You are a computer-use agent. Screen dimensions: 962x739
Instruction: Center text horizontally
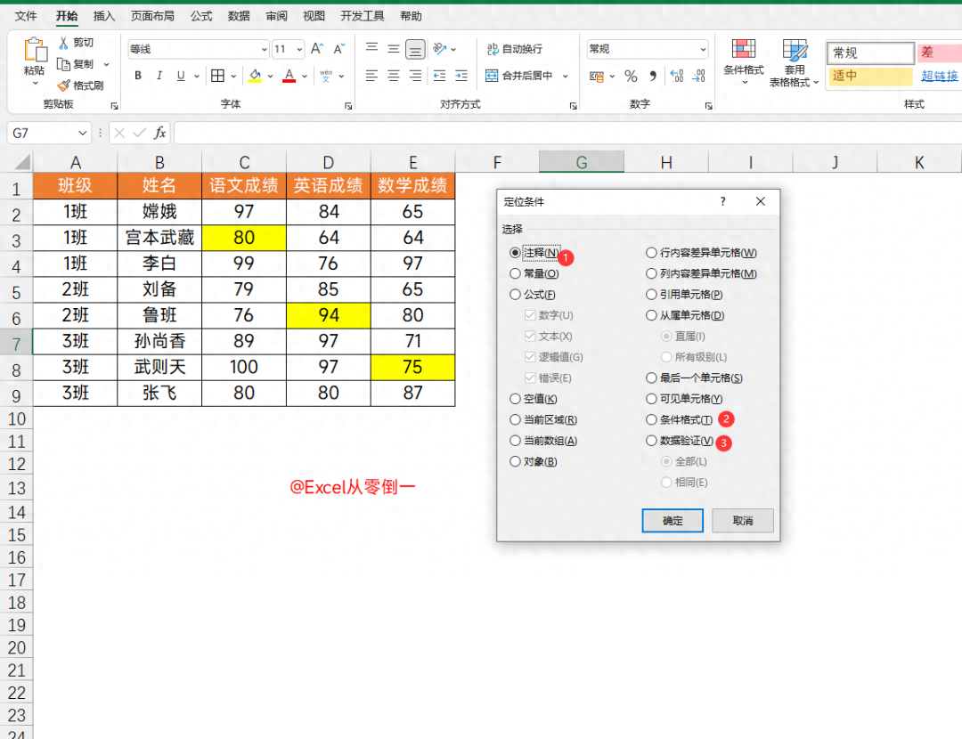click(394, 76)
